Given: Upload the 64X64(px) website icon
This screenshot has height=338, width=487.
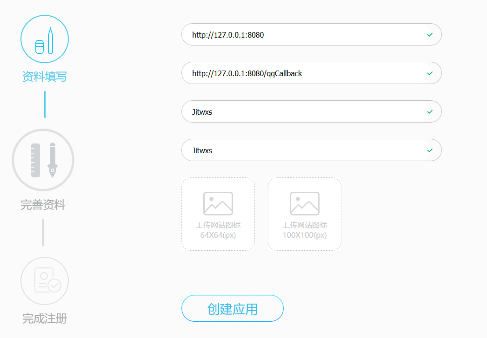Looking at the screenshot, I should click(218, 214).
